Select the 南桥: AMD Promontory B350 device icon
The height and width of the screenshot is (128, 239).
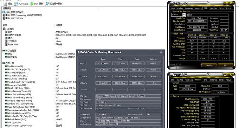[4, 15]
